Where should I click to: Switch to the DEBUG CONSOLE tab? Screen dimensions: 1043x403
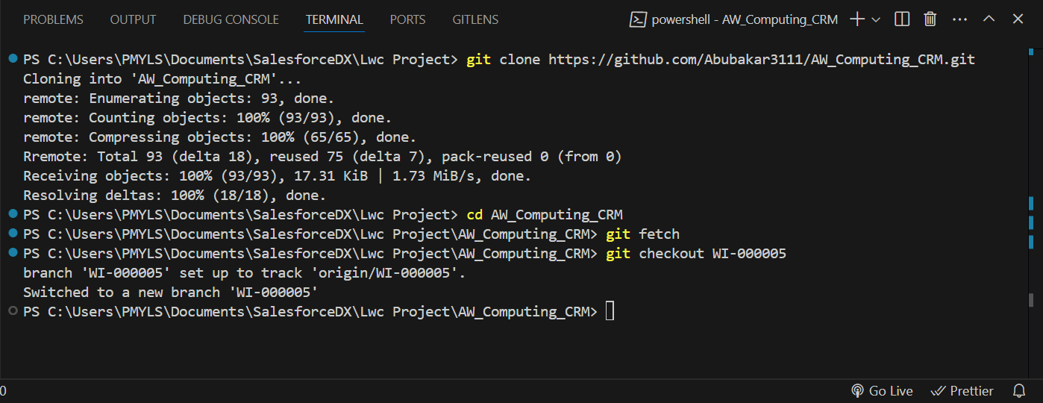tap(231, 19)
